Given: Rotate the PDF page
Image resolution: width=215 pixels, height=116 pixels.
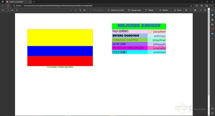Looking at the screenshot, I should [x=80, y=10].
